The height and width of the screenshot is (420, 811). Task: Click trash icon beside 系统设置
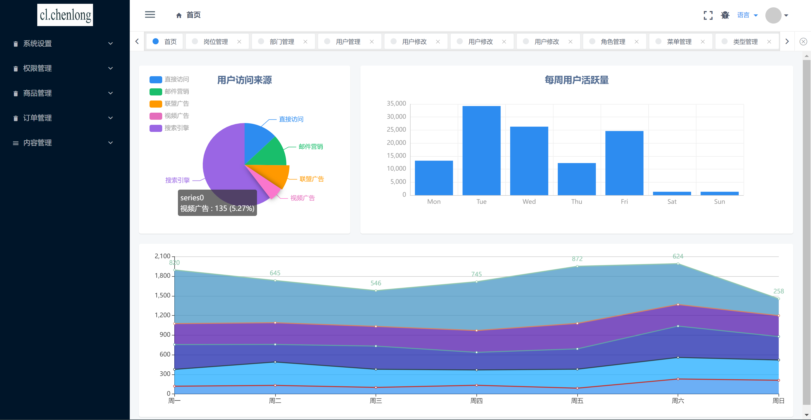pos(15,44)
